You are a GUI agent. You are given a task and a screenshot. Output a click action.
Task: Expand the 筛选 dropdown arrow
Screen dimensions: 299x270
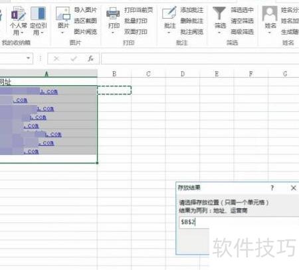pos(219,33)
